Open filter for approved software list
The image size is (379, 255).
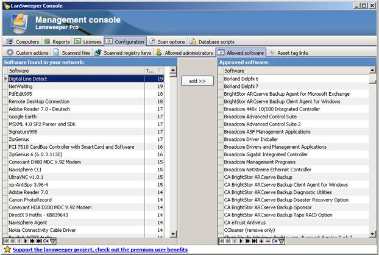click(x=281, y=241)
